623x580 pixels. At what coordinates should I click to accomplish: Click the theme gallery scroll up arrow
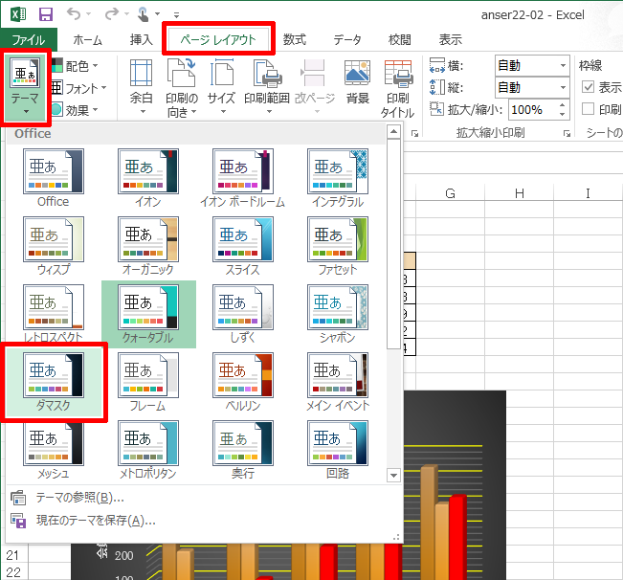click(x=393, y=131)
